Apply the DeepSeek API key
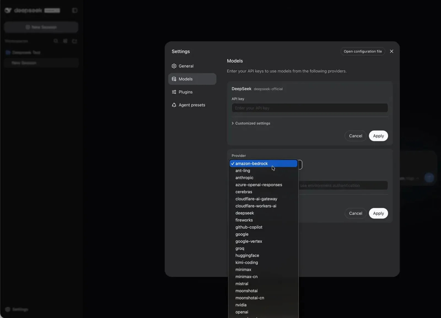The height and width of the screenshot is (318, 441). 378,136
